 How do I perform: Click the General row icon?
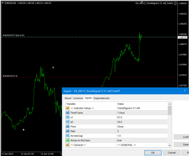[67, 145]
